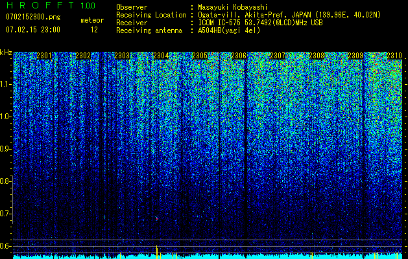Click the observer name Masayuki Kobayashi
408x259 pixels.
233,7
